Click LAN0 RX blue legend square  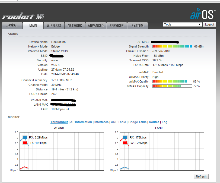125,137
